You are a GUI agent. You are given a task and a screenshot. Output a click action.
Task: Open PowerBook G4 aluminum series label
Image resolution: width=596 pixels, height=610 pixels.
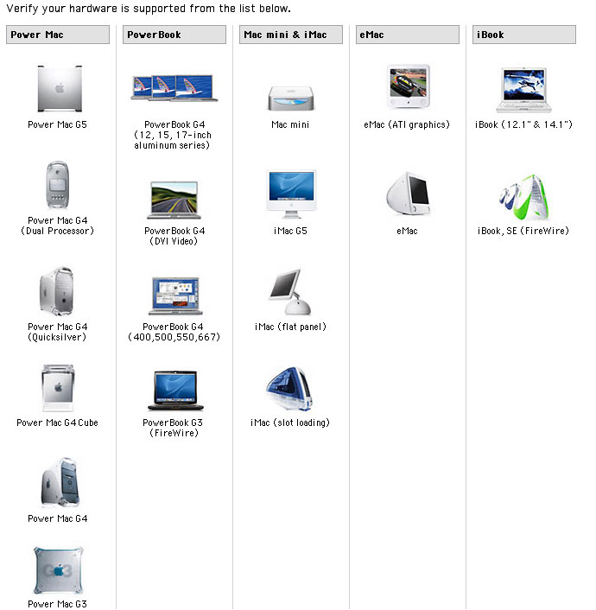174,135
